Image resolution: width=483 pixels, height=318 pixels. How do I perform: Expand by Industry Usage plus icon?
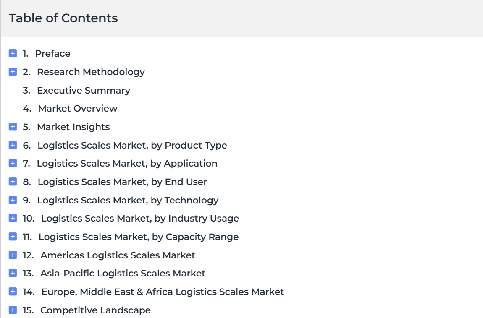click(x=13, y=218)
